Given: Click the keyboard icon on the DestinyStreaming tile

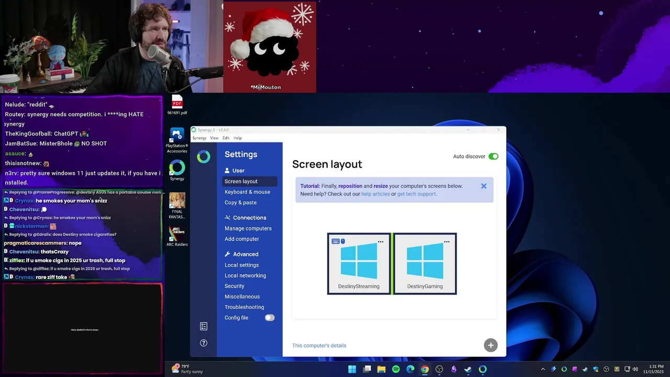Looking at the screenshot, I should coord(336,241).
